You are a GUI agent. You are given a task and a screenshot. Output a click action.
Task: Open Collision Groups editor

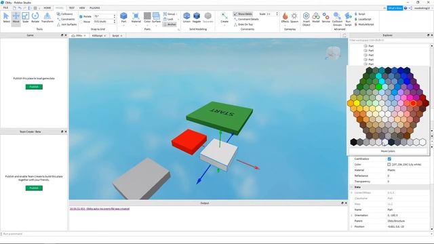tap(337, 19)
